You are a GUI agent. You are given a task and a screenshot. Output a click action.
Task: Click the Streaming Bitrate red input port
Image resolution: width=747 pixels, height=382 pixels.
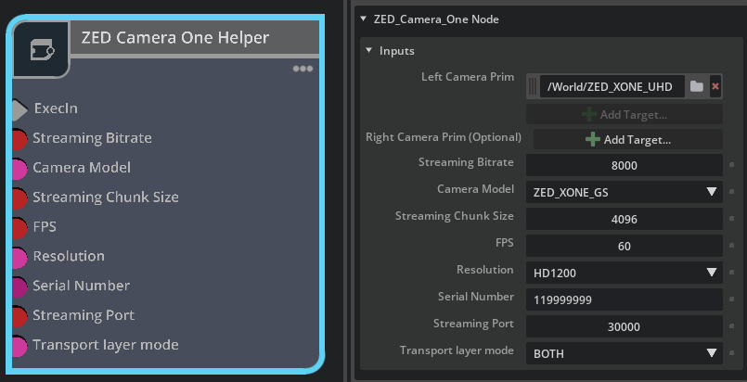coord(19,139)
